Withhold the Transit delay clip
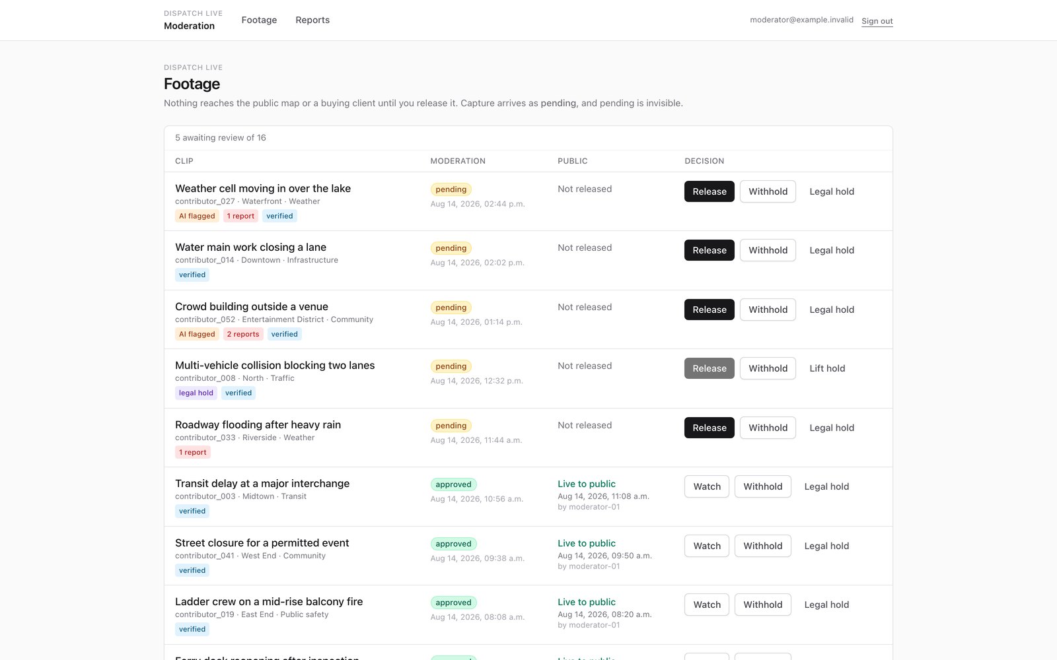 762,486
